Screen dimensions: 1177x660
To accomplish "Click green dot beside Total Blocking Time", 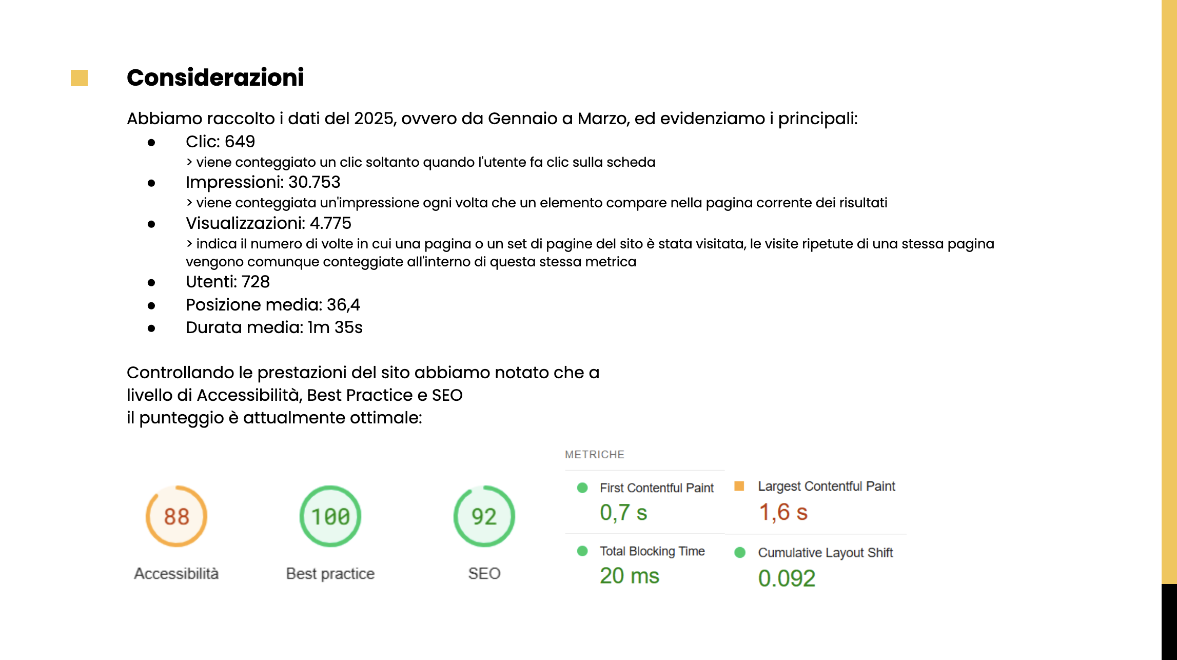I will click(x=582, y=551).
